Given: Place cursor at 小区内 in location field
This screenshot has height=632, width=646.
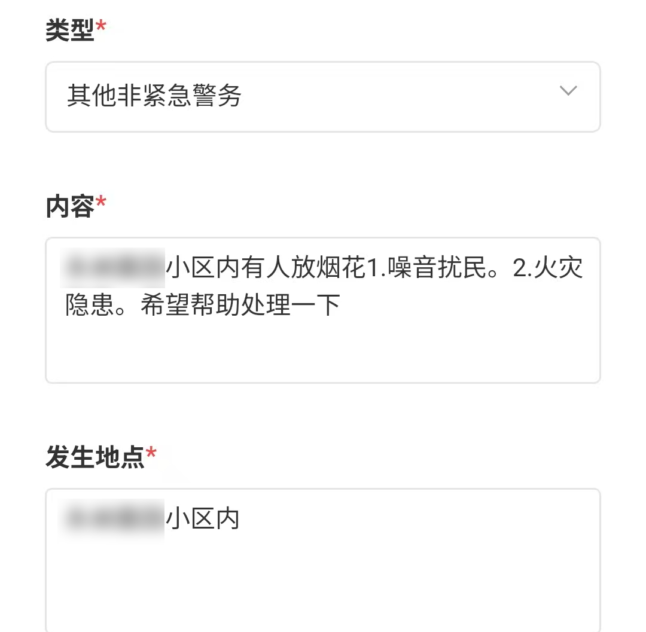Looking at the screenshot, I should click(202, 519).
